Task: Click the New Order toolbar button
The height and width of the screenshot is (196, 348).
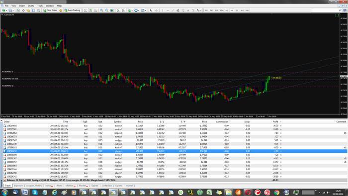Action: (x=50, y=10)
